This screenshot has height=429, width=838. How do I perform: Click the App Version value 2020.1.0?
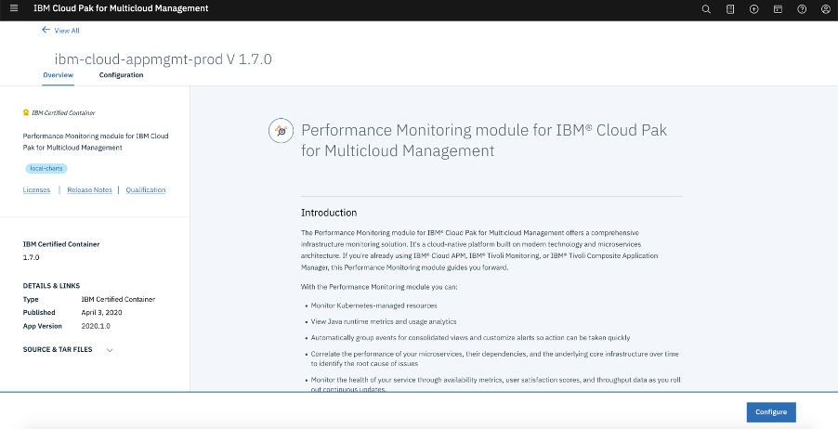point(96,326)
